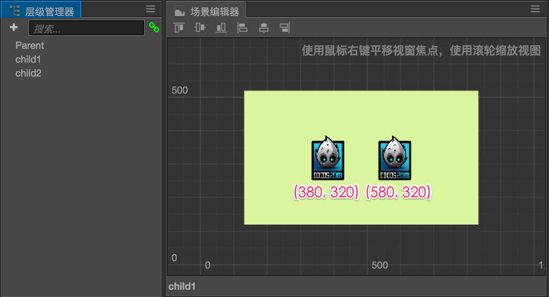The height and width of the screenshot is (297, 549).
Task: Click the align left edges icon
Action: pos(242,28)
